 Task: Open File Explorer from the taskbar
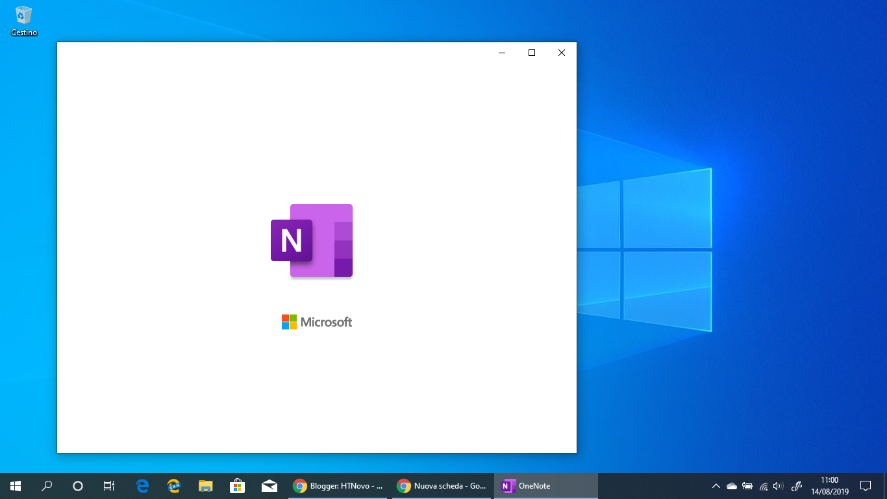pyautogui.click(x=205, y=485)
